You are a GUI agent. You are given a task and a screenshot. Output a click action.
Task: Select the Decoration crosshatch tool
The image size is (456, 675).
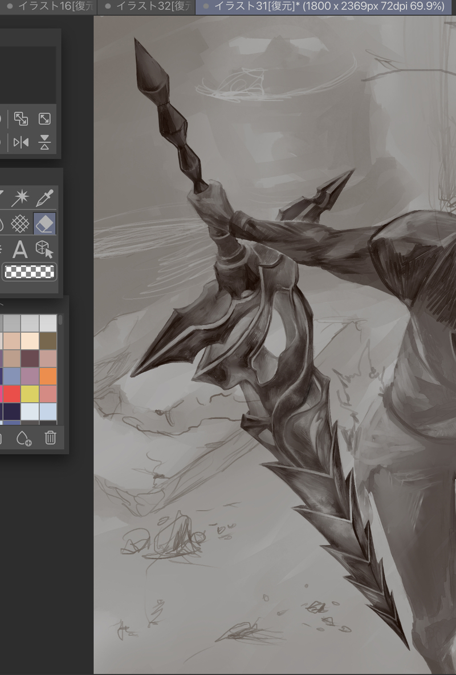tap(20, 224)
